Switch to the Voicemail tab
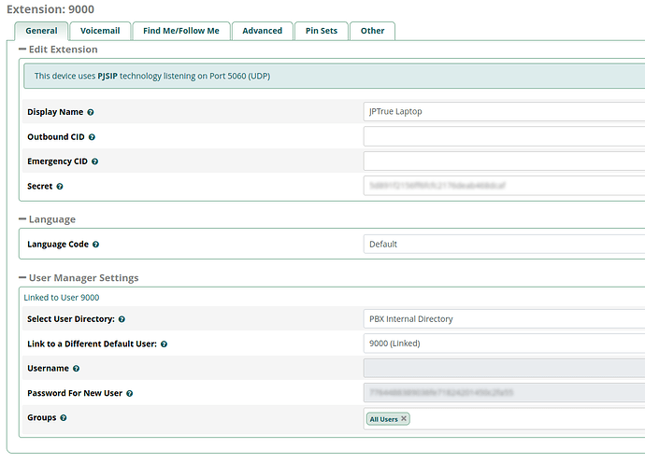Image resolution: width=645 pixels, height=463 pixels. pos(99,31)
